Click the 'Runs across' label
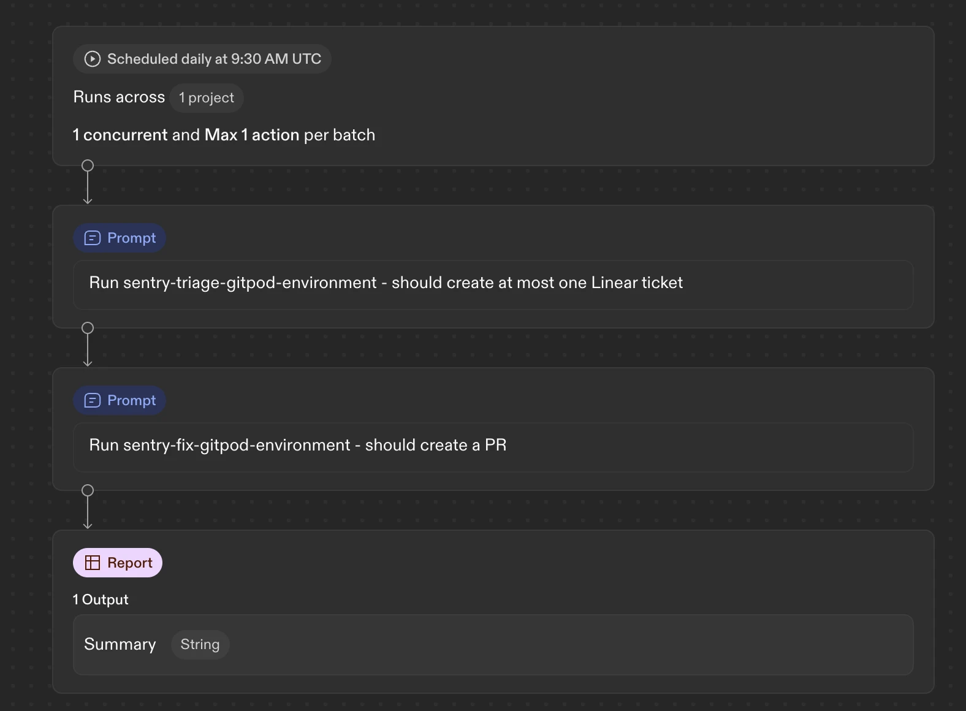 tap(119, 97)
